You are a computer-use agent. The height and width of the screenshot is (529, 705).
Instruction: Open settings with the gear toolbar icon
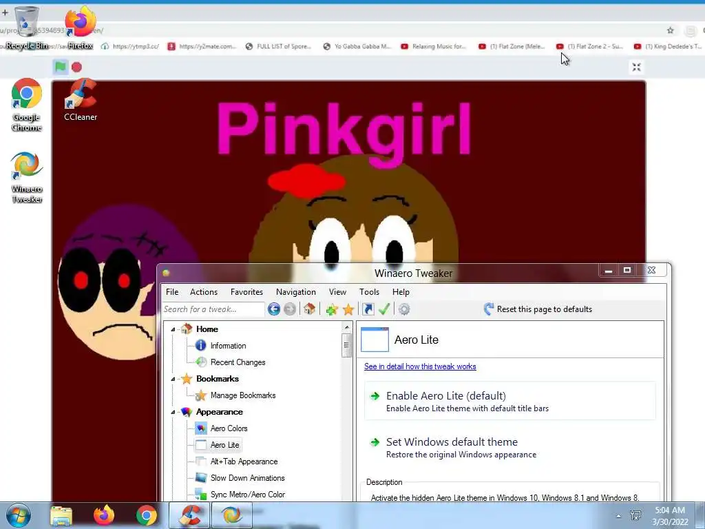pos(404,309)
